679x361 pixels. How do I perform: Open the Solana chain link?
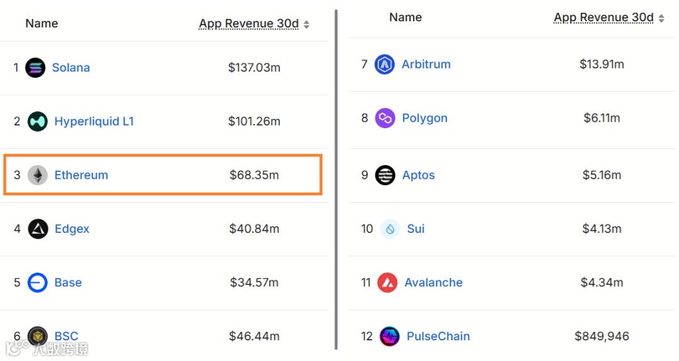click(x=70, y=68)
